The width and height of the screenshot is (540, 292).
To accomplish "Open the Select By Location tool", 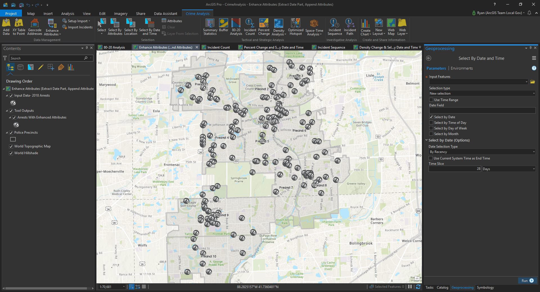I will (131, 27).
